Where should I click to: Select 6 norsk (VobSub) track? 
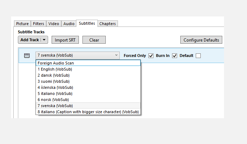click(x=53, y=100)
